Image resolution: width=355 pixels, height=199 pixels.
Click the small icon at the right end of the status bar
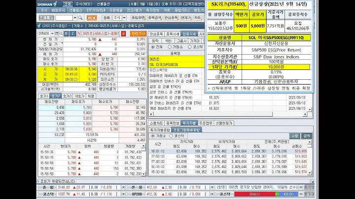tap(312, 181)
